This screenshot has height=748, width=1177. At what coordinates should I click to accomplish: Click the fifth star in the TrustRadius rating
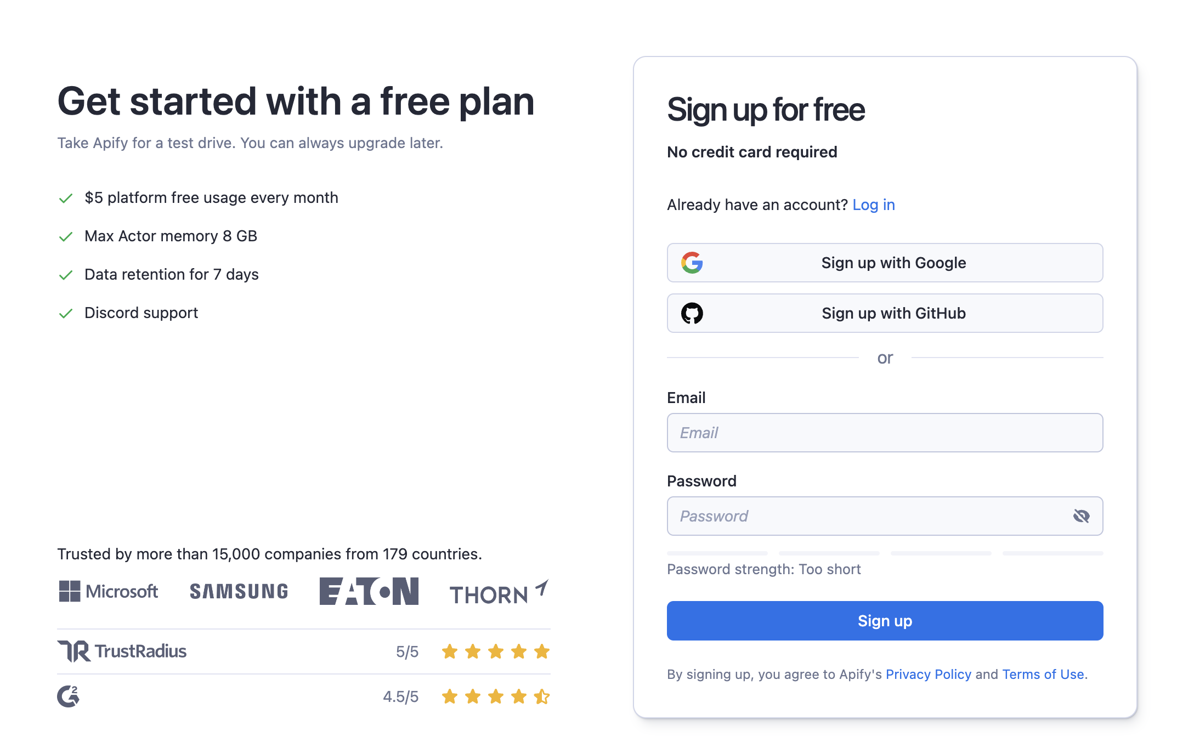pyautogui.click(x=541, y=651)
